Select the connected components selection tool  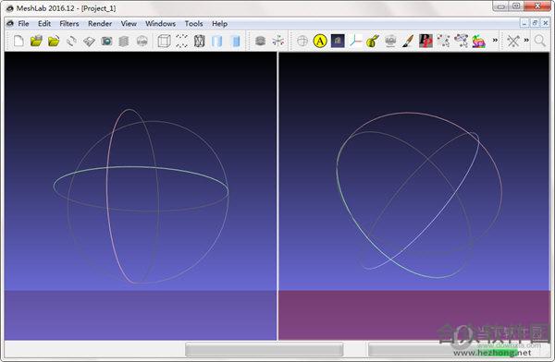point(461,41)
